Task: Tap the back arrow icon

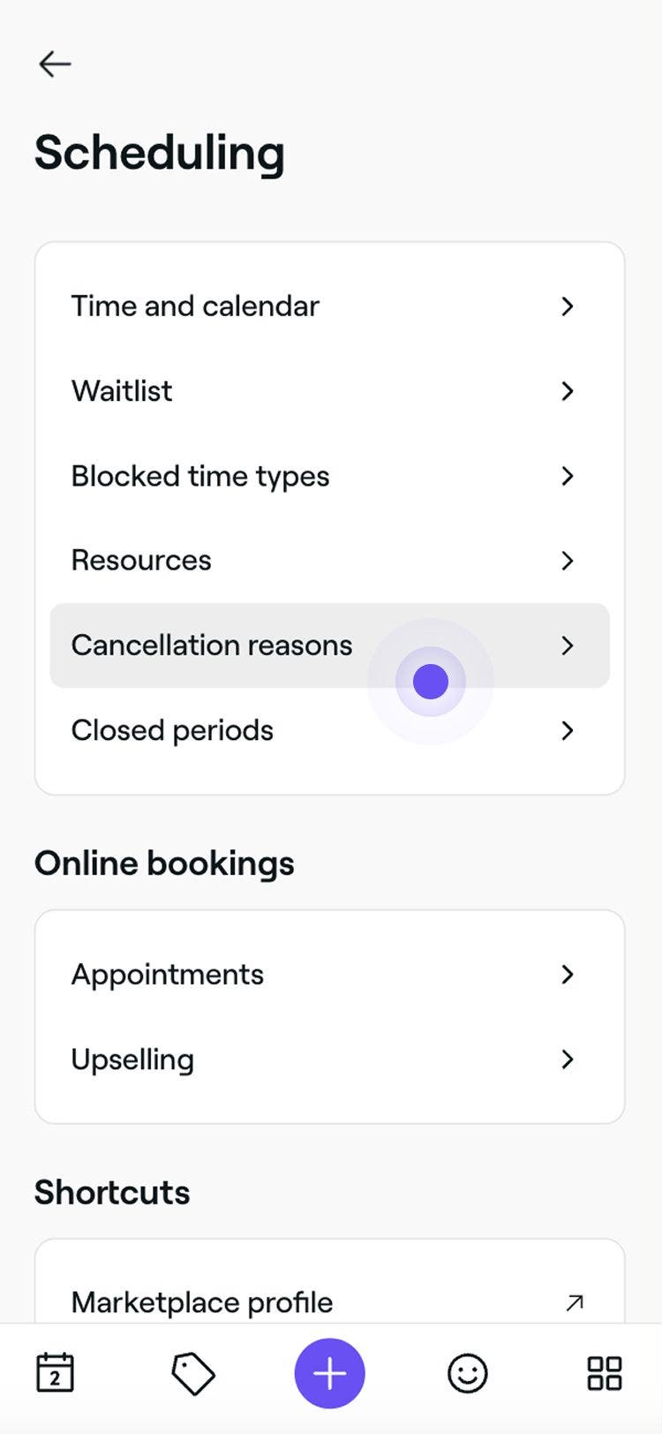Action: [55, 64]
